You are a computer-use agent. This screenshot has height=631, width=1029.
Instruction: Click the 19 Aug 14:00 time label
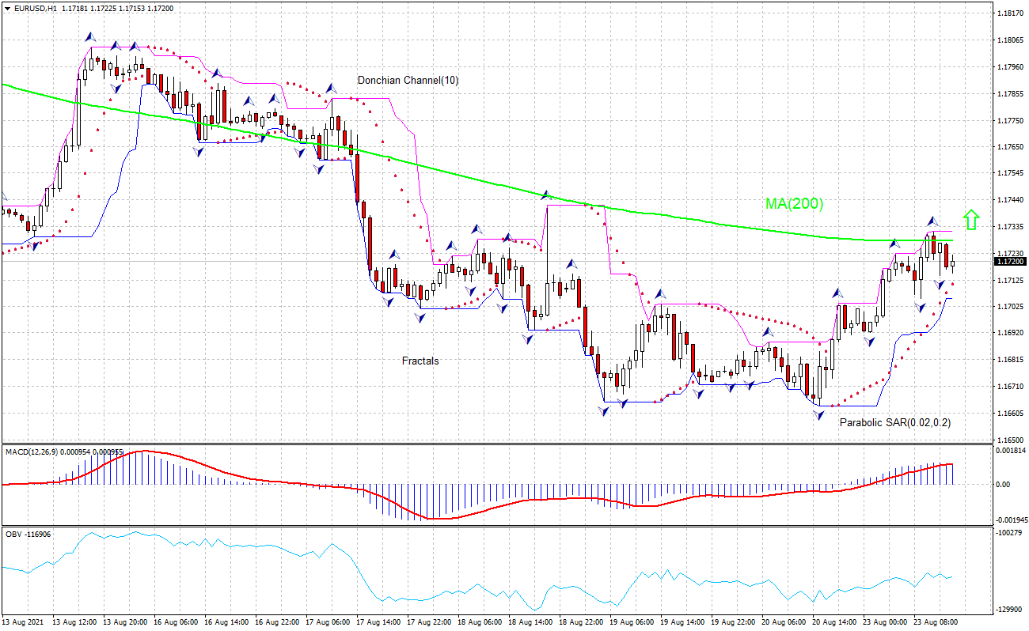tap(683, 622)
